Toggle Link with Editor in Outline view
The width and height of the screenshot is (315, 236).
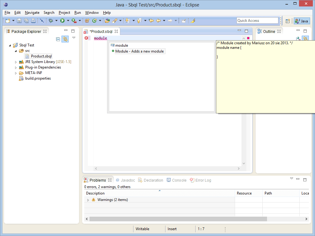[x=305, y=38]
